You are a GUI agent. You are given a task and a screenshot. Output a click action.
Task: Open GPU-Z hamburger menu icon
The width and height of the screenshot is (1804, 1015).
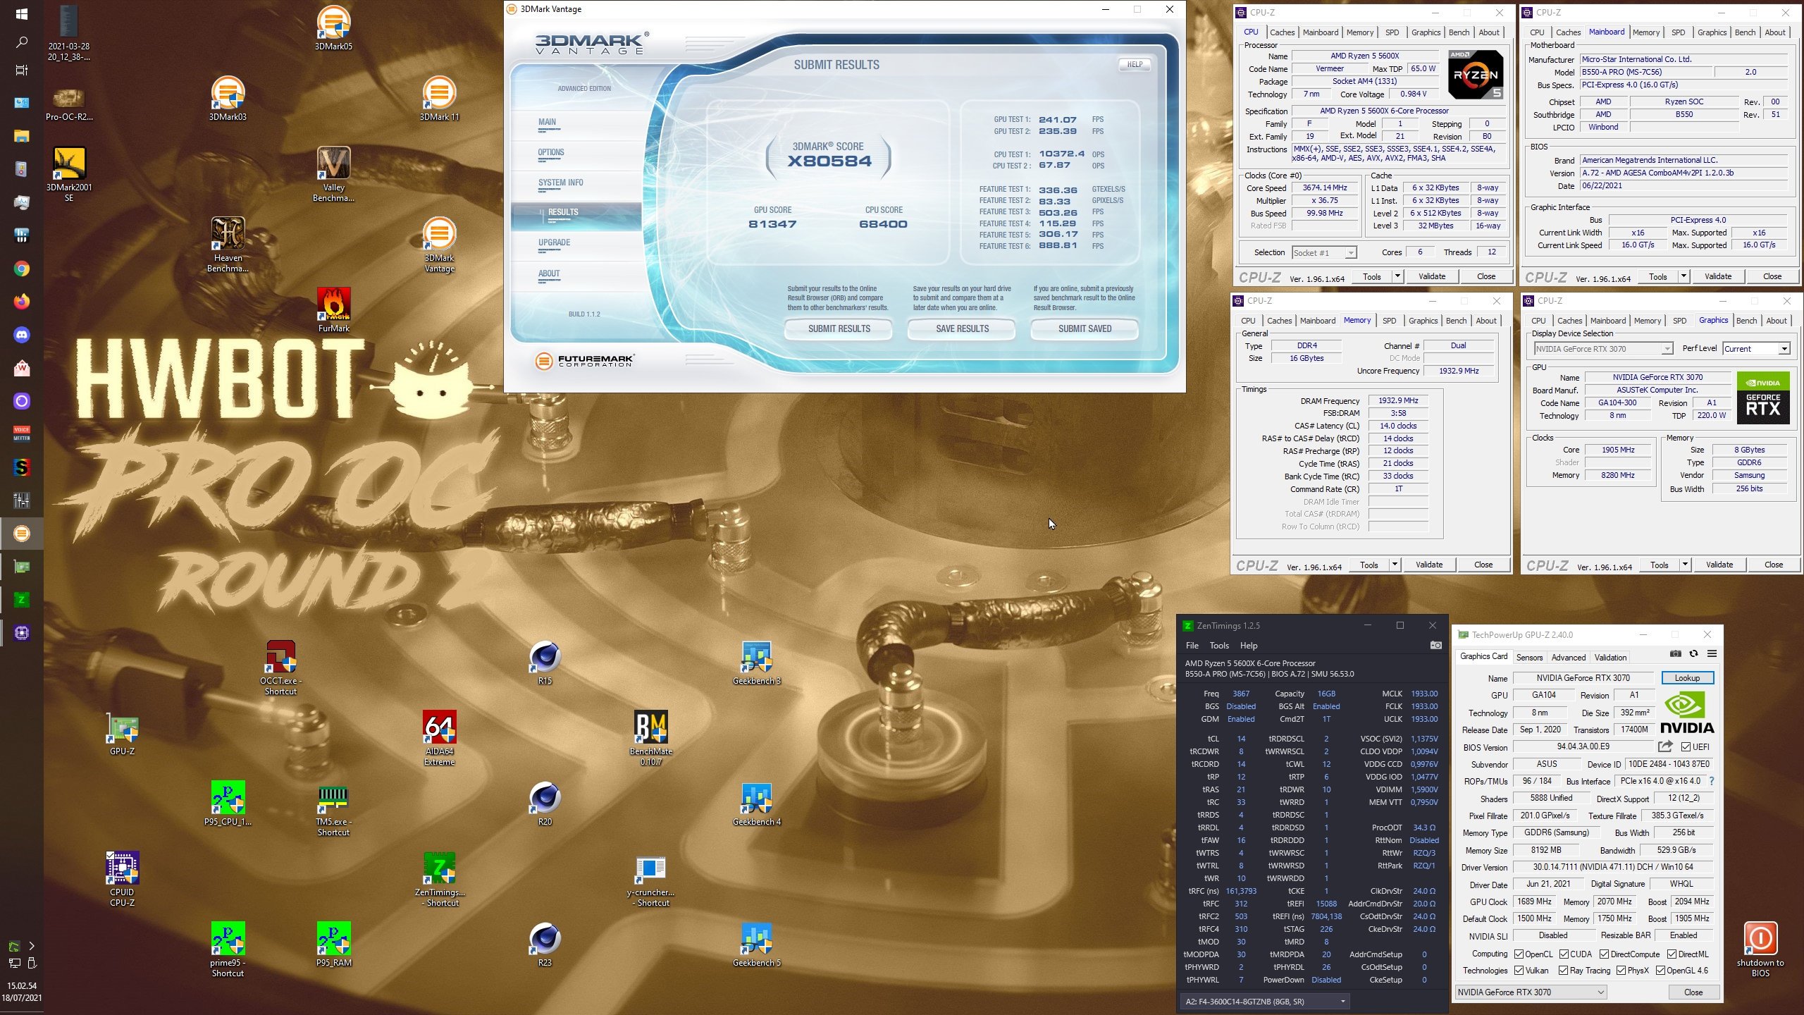coord(1712,654)
